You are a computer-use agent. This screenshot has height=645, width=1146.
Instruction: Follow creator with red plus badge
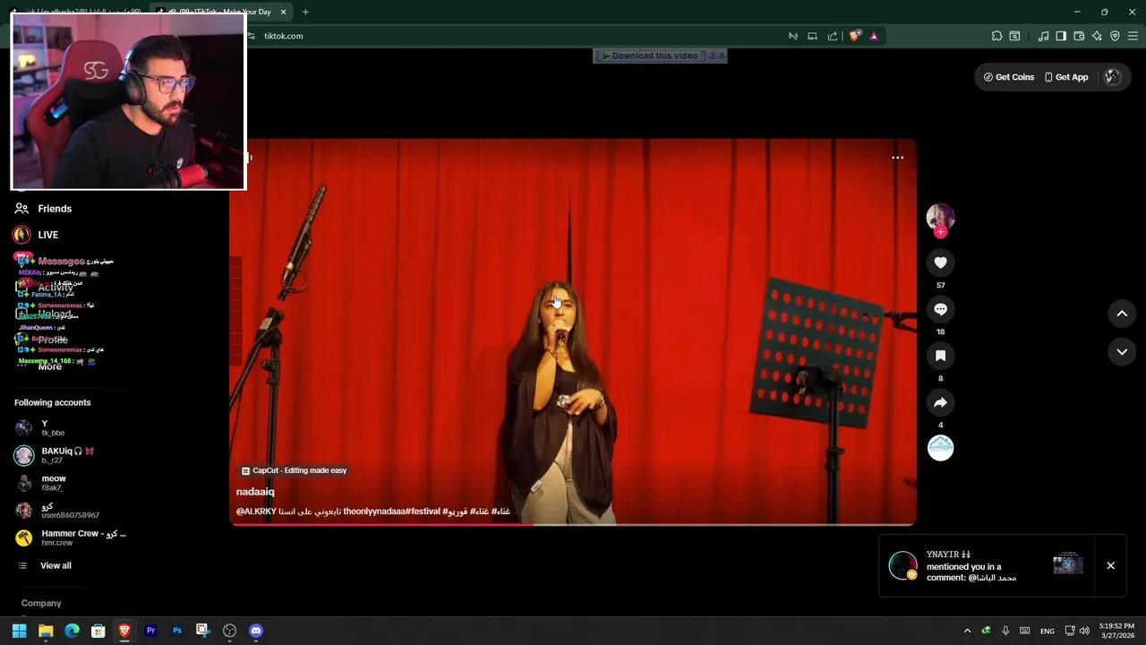[x=940, y=232]
